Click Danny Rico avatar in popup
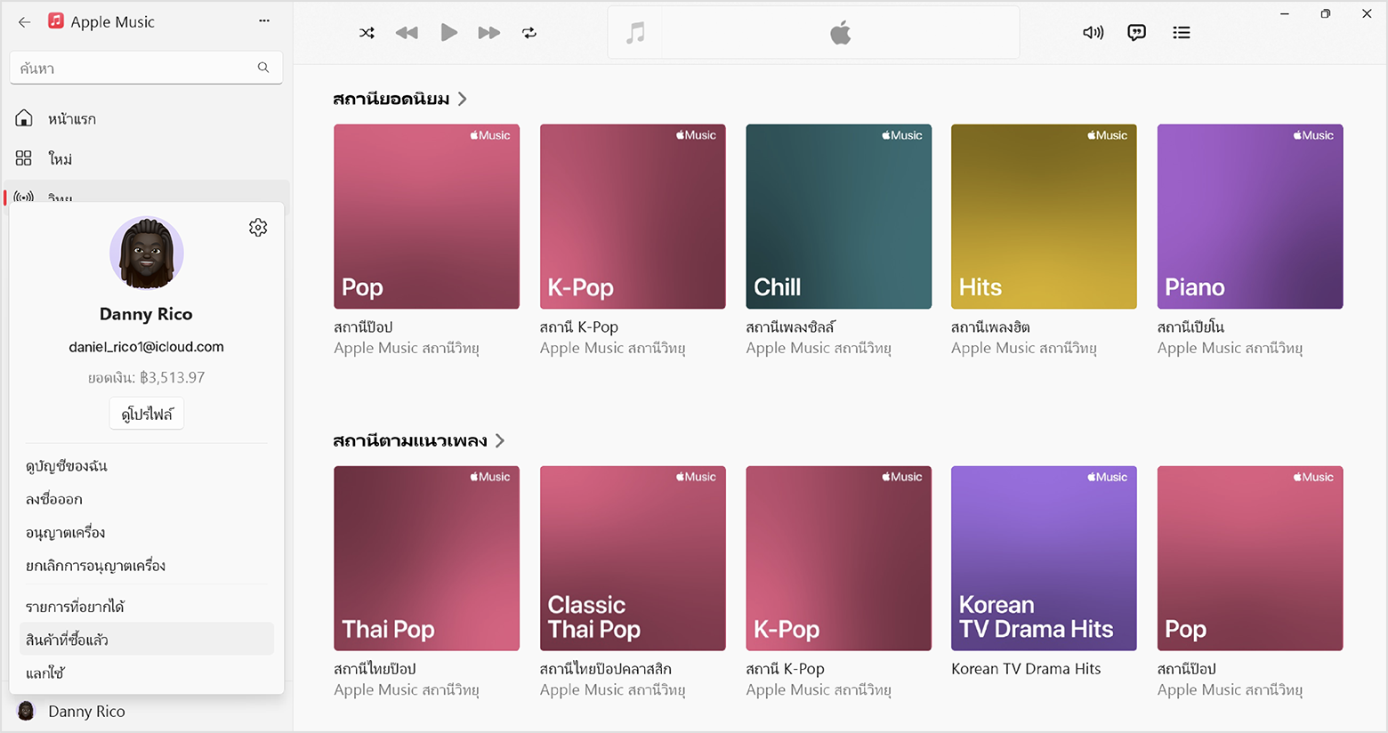Image resolution: width=1388 pixels, height=733 pixels. pyautogui.click(x=147, y=254)
